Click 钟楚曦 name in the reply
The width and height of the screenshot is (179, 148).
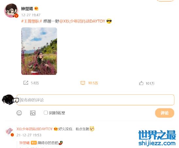24,143
